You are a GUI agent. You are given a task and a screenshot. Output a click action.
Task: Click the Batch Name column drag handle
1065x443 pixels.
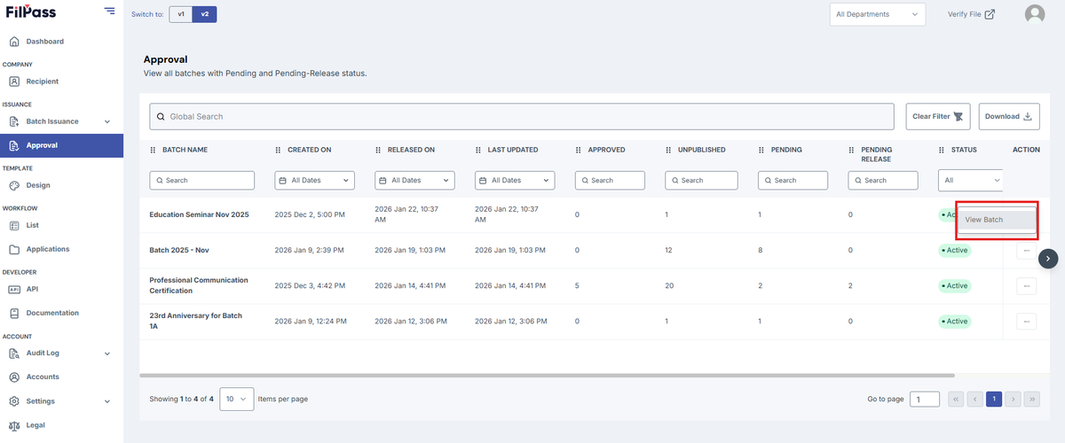tap(154, 150)
